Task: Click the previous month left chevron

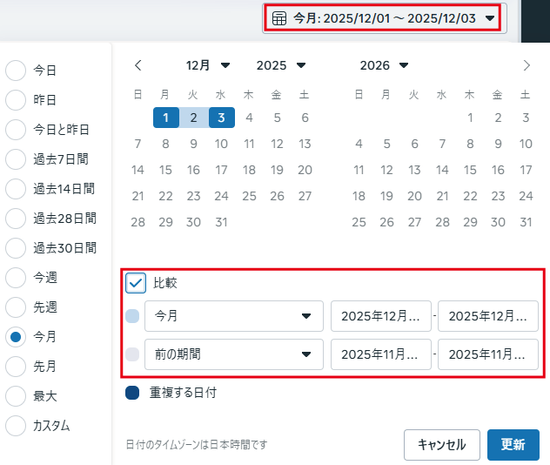Action: tap(138, 65)
